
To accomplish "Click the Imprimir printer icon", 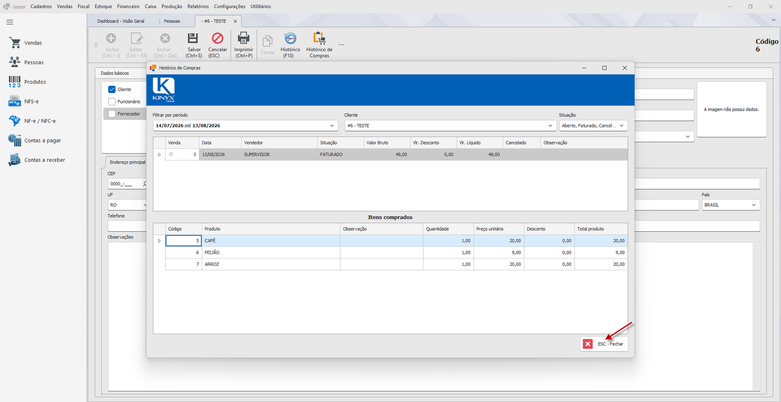I will [x=243, y=39].
